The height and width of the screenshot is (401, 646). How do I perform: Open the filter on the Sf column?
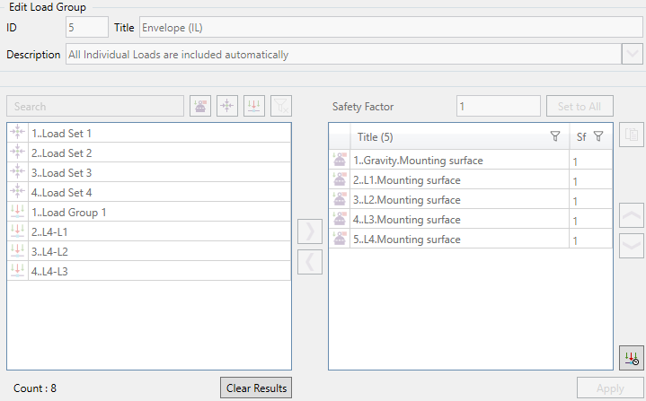click(x=598, y=137)
